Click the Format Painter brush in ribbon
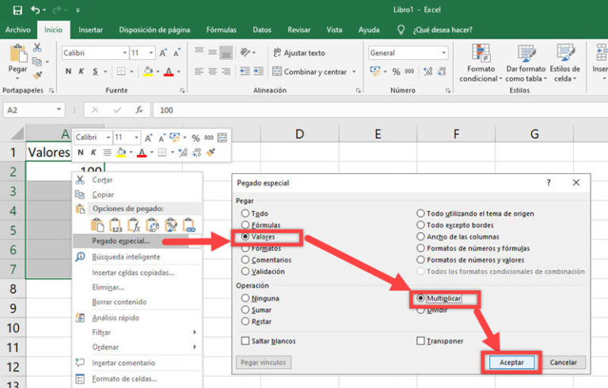The image size is (608, 388). coord(37,75)
